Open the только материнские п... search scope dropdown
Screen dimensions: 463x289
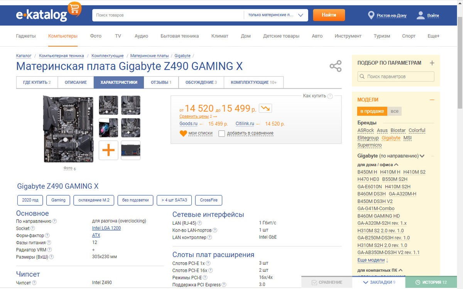[276, 15]
